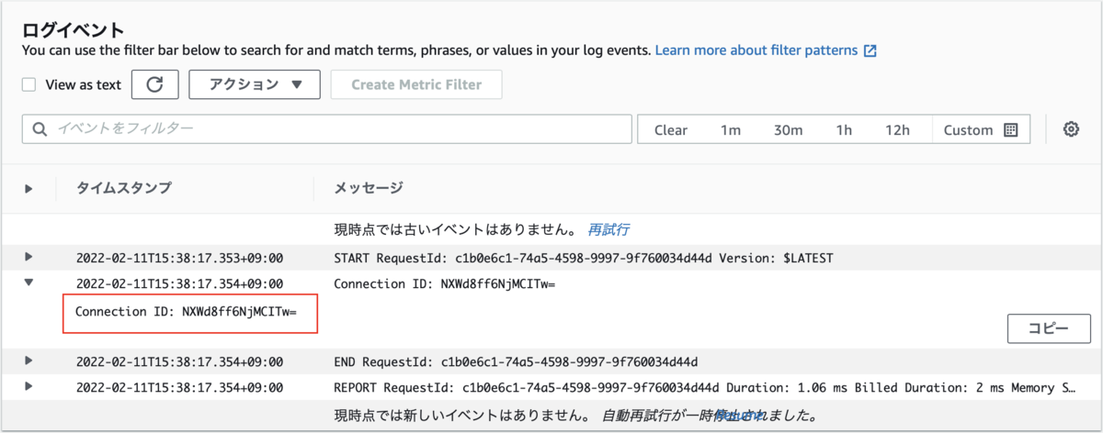
Task: Select the 12h time range
Action: (x=897, y=130)
